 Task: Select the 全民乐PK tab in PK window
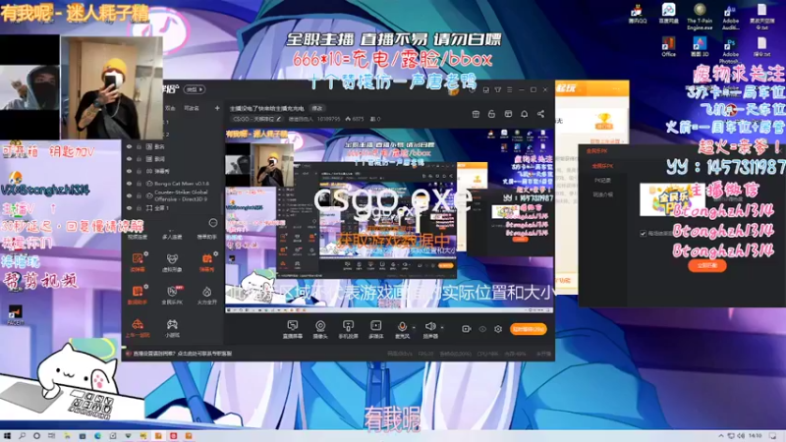(x=602, y=166)
